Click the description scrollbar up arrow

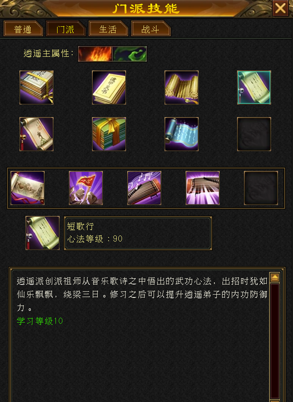[x=274, y=277]
